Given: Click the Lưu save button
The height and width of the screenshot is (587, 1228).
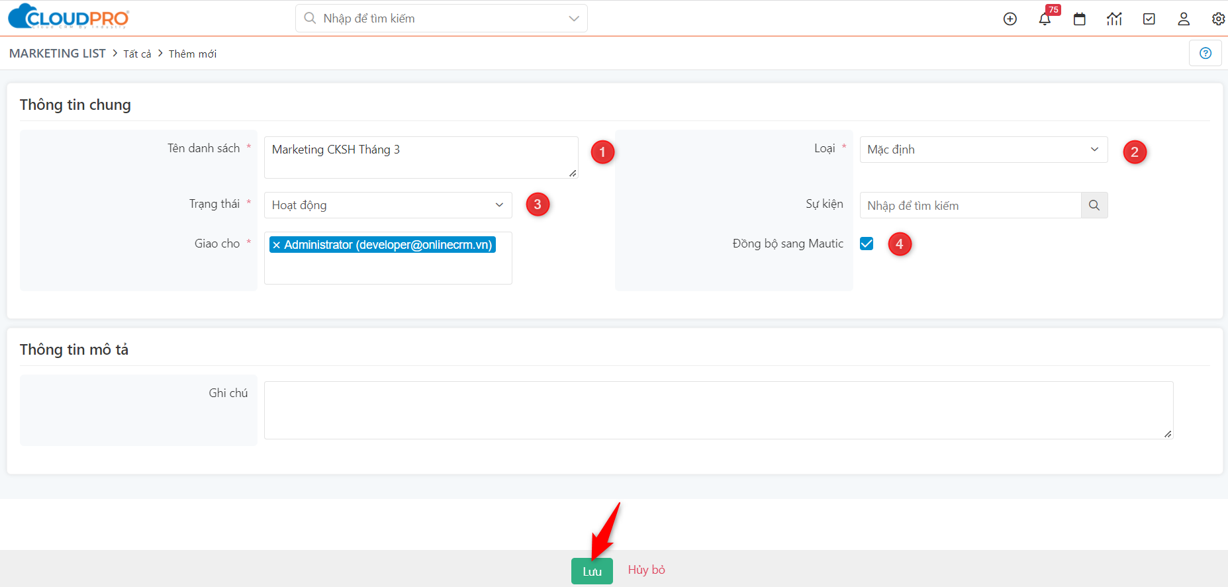Looking at the screenshot, I should [x=592, y=571].
